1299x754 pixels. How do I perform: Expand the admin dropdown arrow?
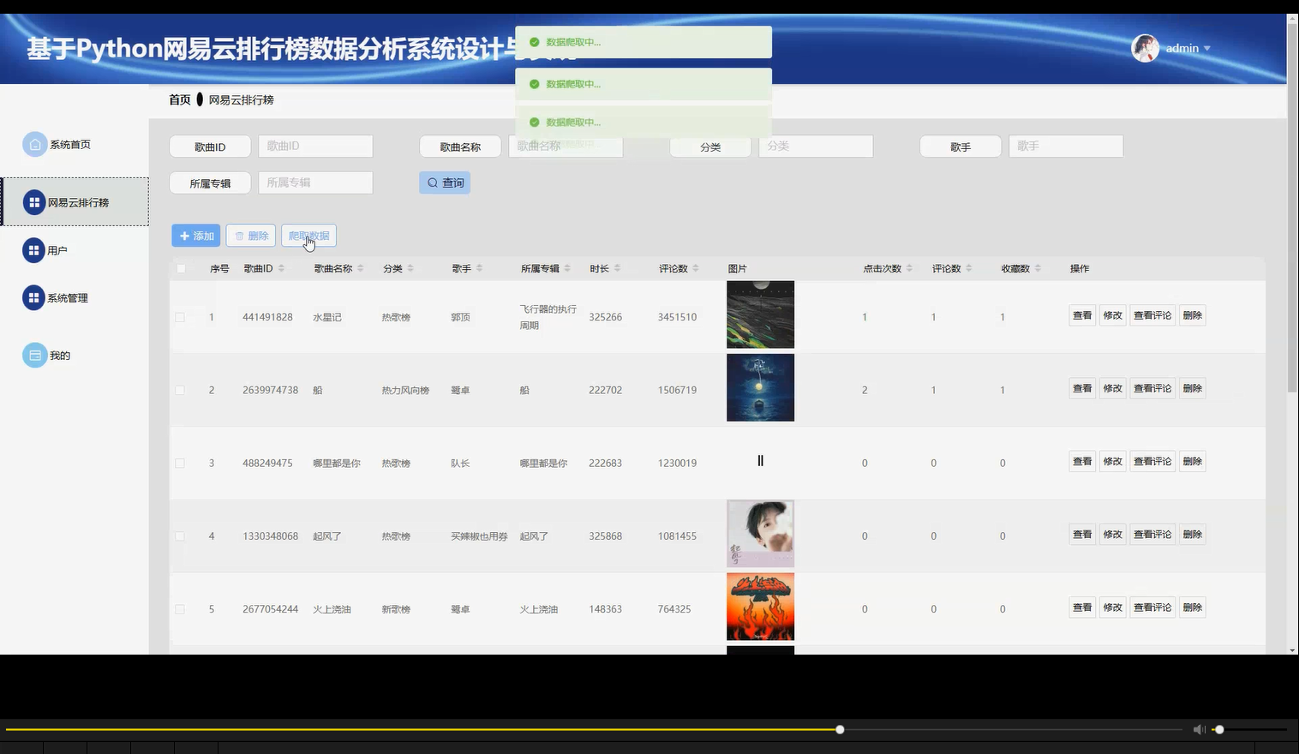click(1206, 48)
